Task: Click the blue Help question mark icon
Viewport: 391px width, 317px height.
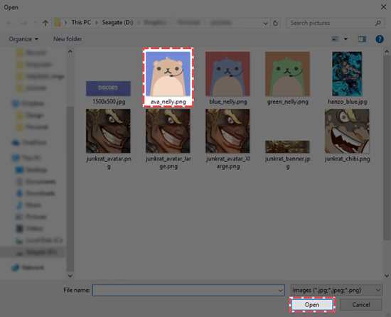Action: point(380,39)
